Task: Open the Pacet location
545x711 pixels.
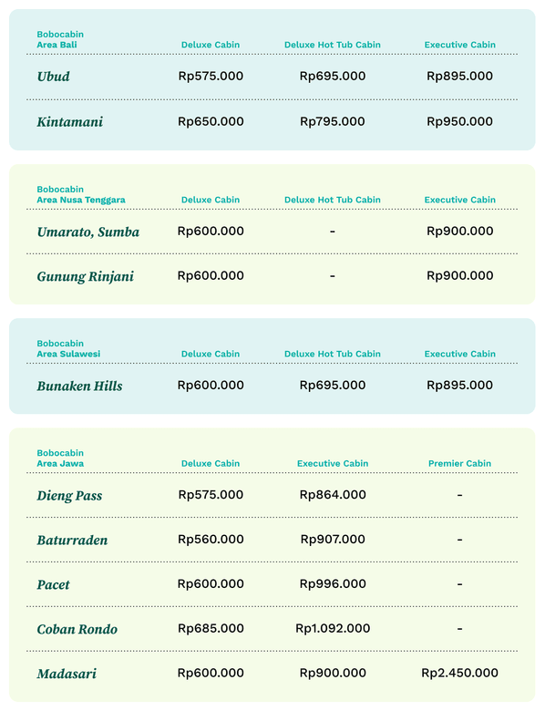Action: 53,584
